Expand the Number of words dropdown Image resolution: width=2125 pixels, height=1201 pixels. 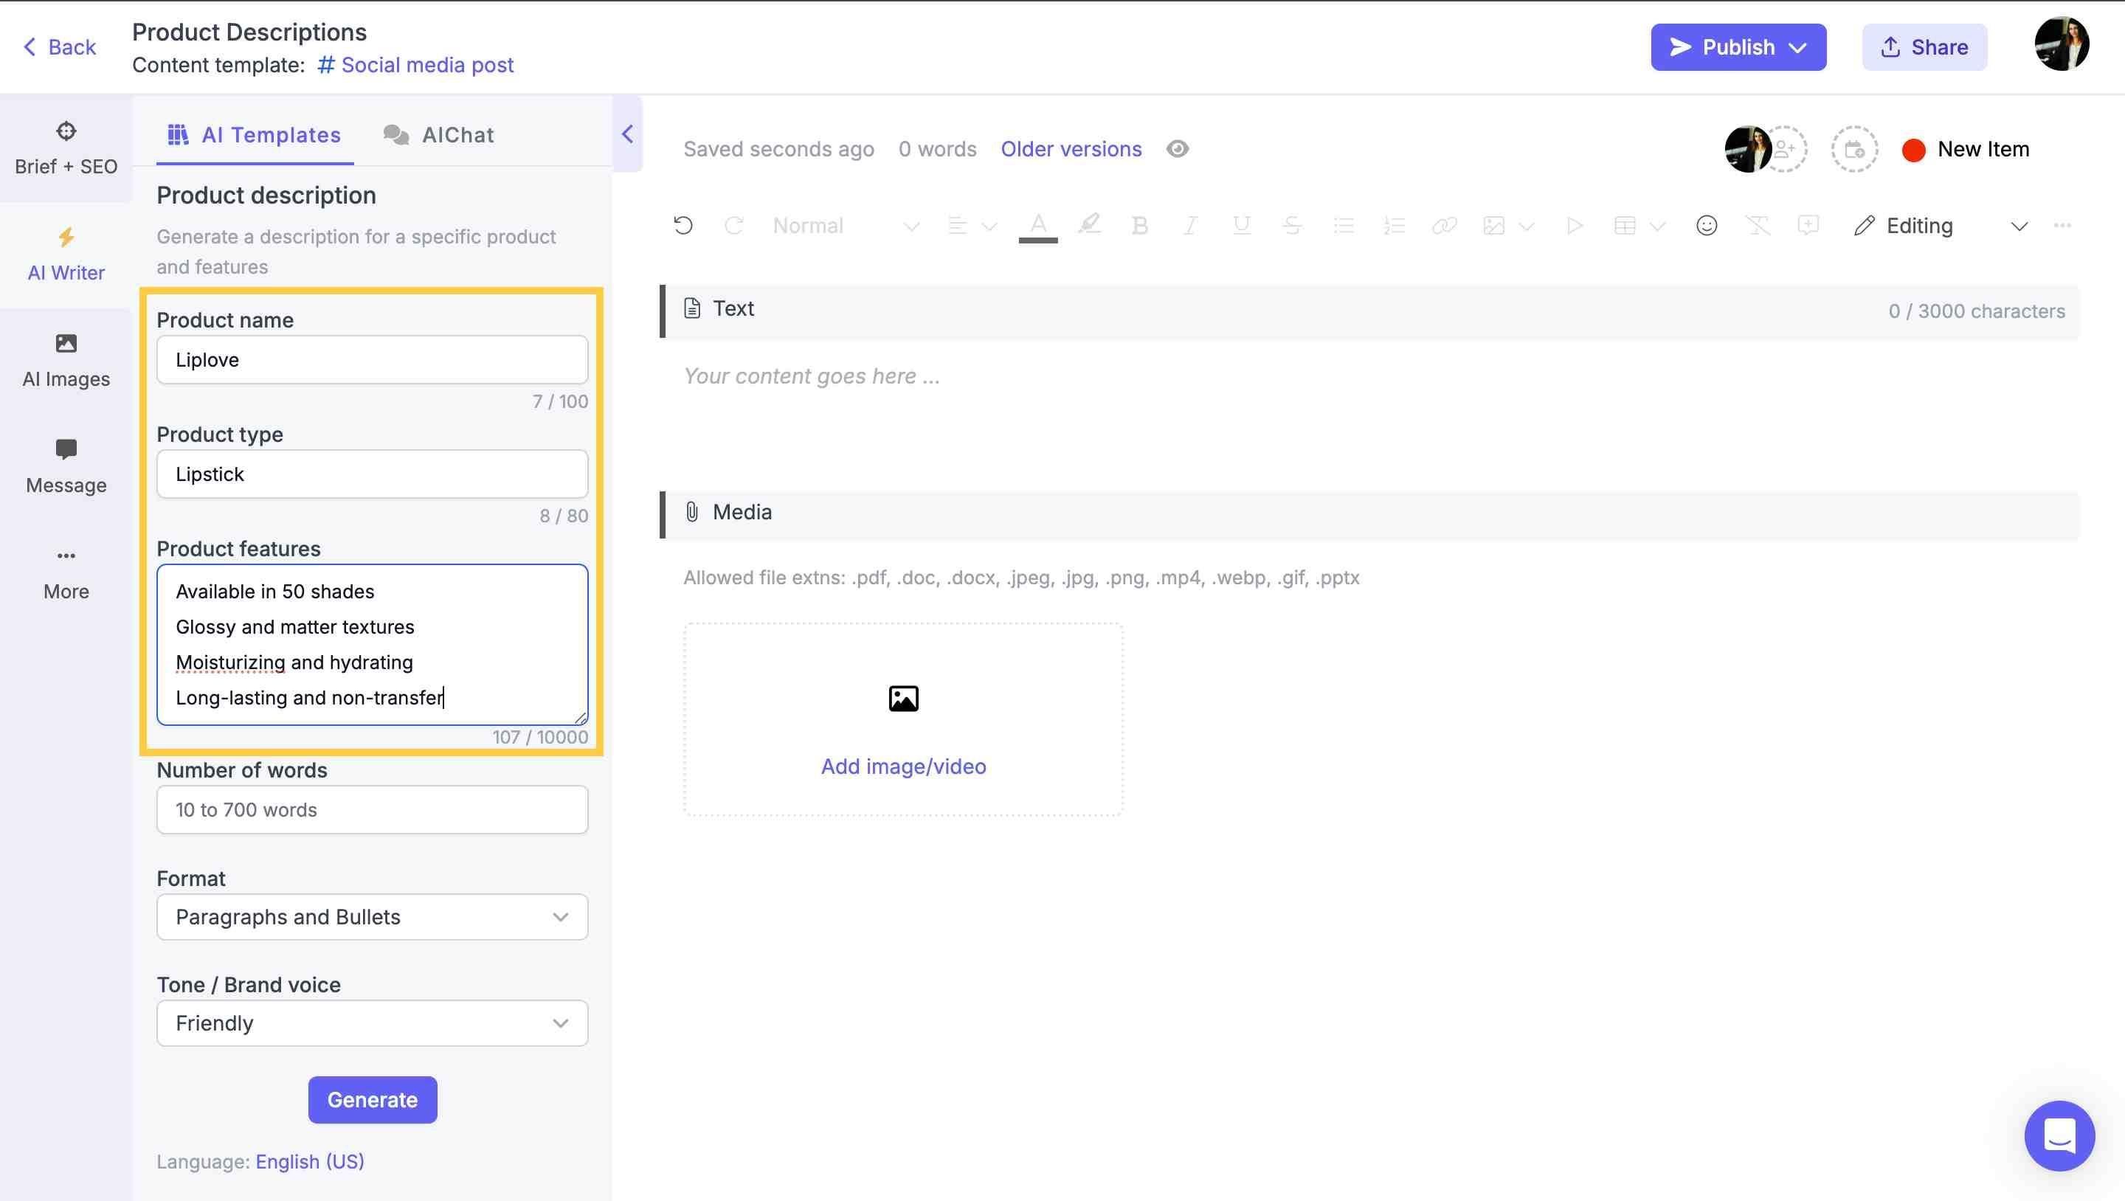tap(372, 810)
